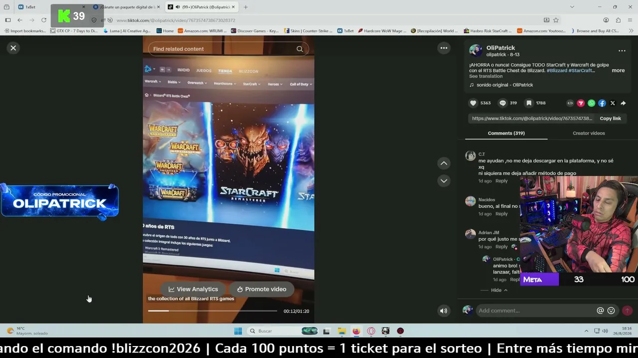Image resolution: width=638 pixels, height=358 pixels.
Task: Click the search magnifier in Find related content
Action: tap(300, 49)
